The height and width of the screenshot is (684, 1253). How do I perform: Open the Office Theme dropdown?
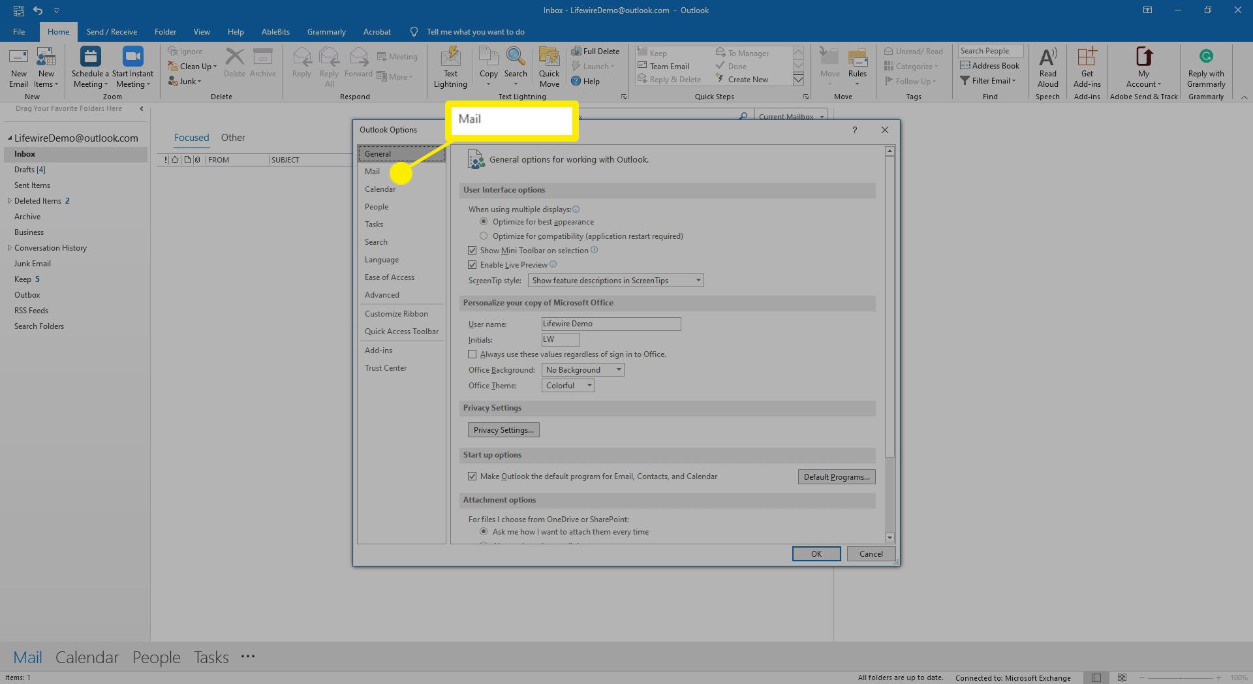(568, 386)
